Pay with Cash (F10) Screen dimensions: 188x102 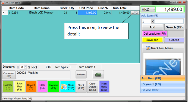pos(68,87)
